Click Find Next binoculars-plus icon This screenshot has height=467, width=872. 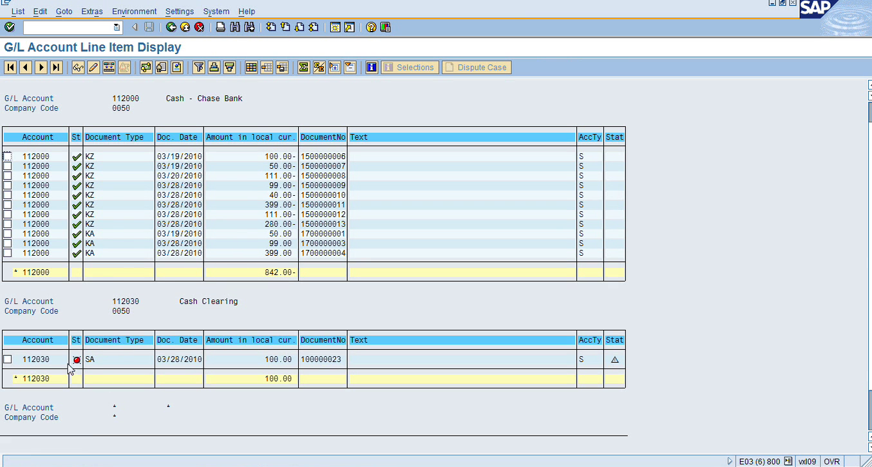click(x=249, y=27)
